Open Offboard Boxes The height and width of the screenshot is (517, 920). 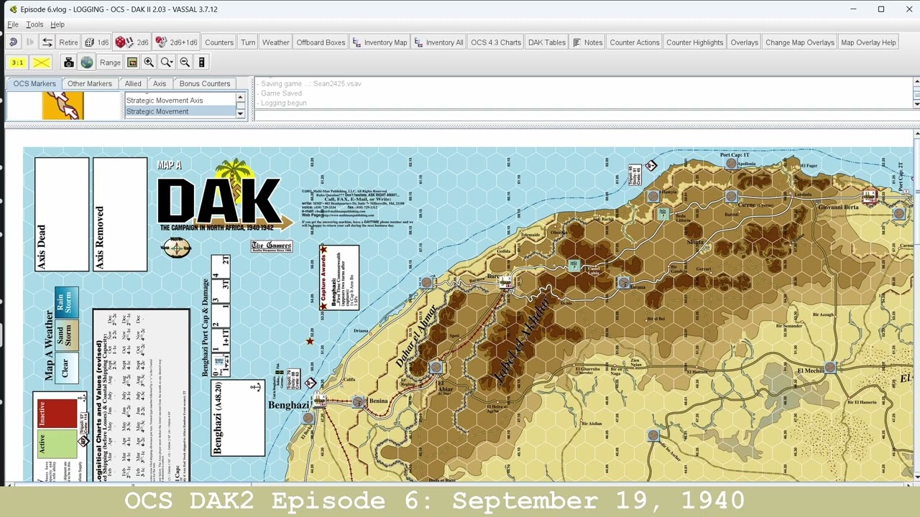click(321, 42)
